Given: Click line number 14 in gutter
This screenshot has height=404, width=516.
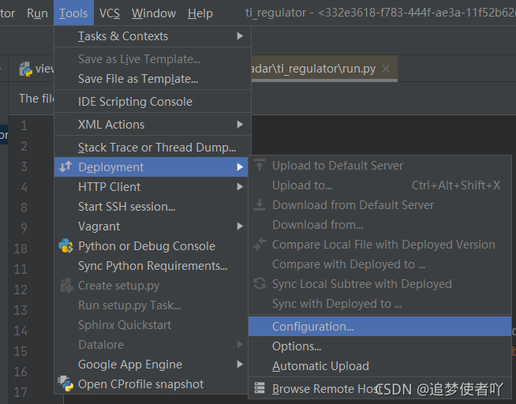Looking at the screenshot, I should click(x=21, y=331).
